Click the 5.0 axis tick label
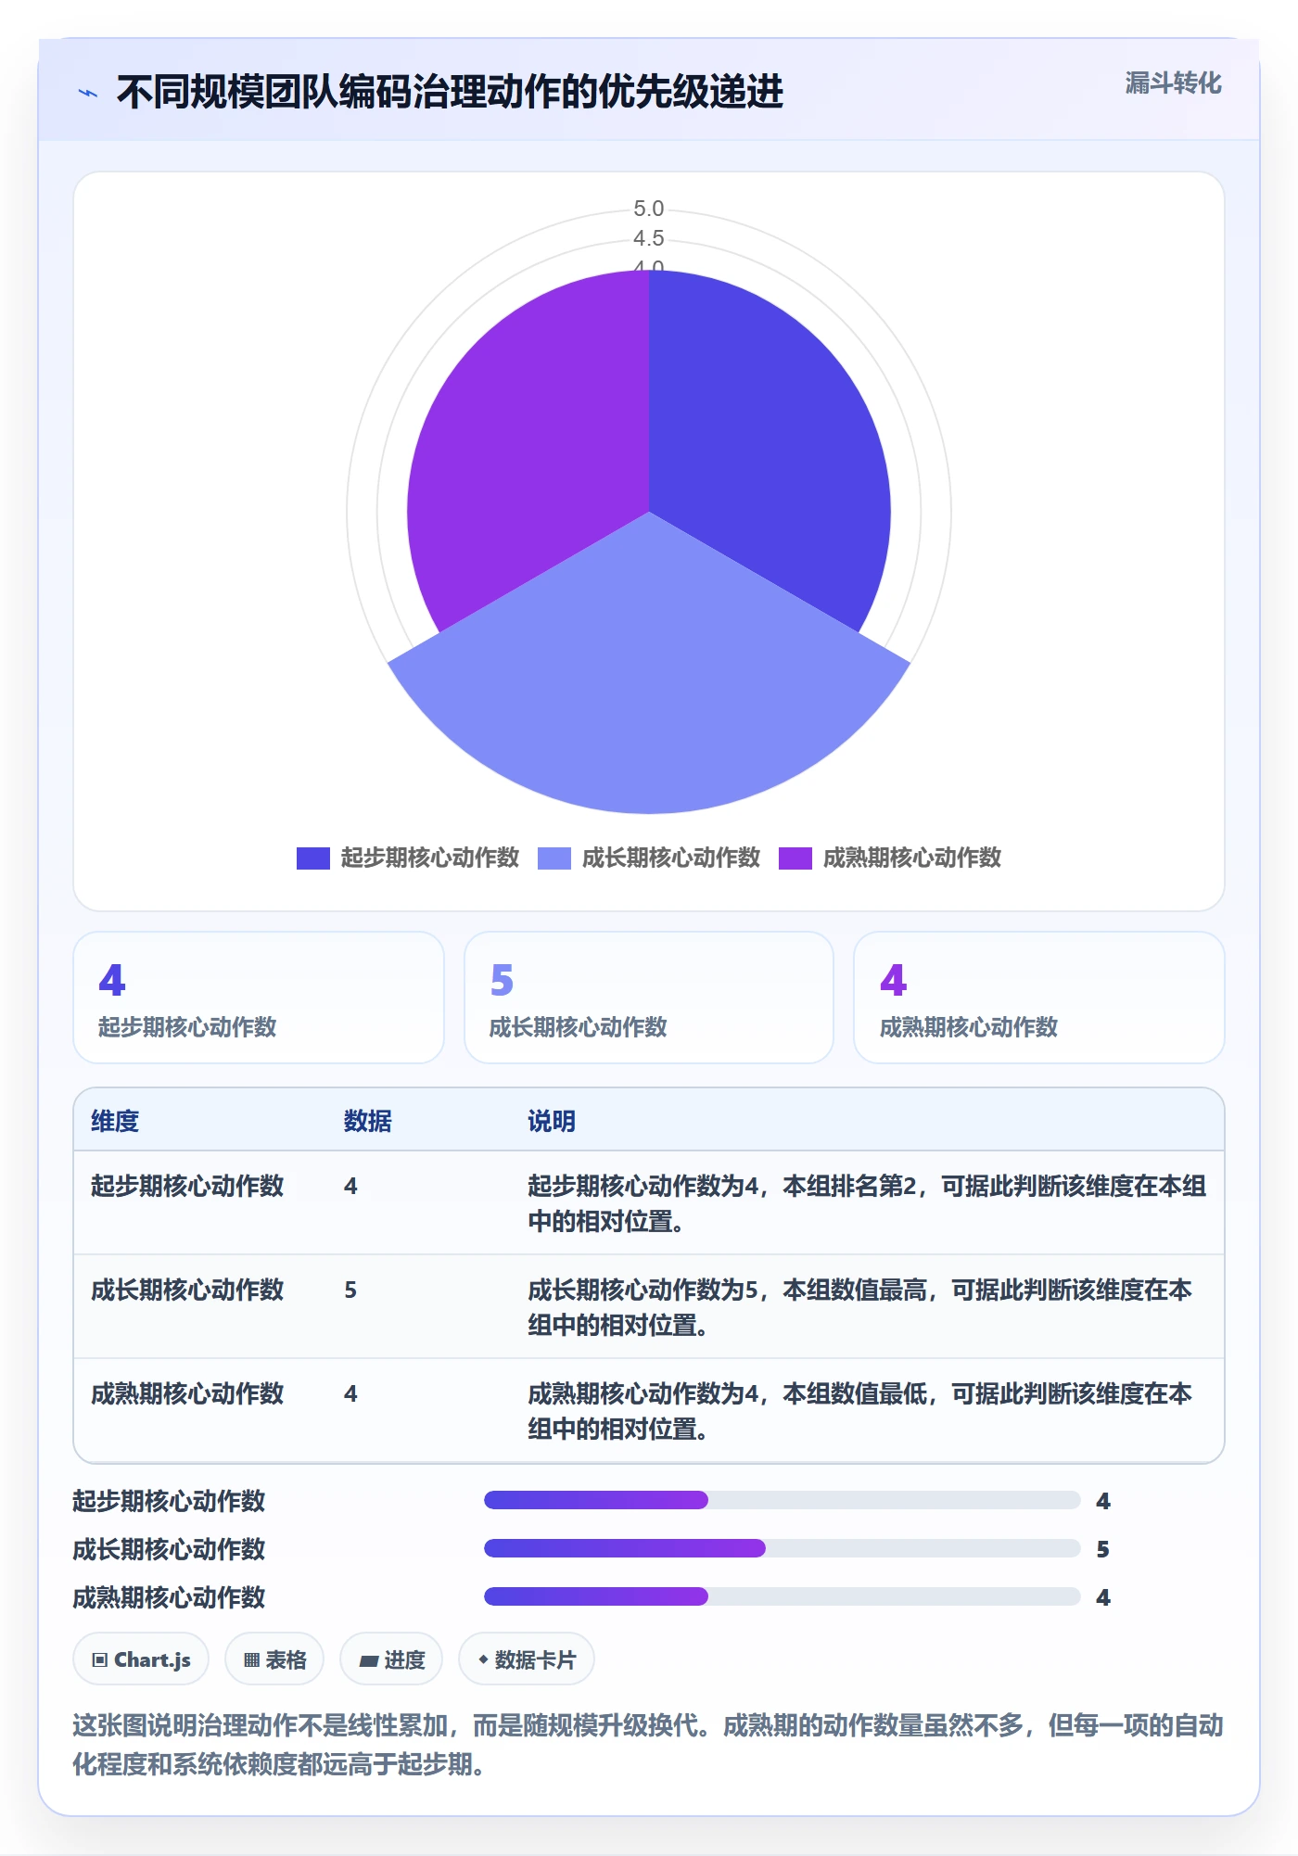1298x1856 pixels. coord(649,209)
